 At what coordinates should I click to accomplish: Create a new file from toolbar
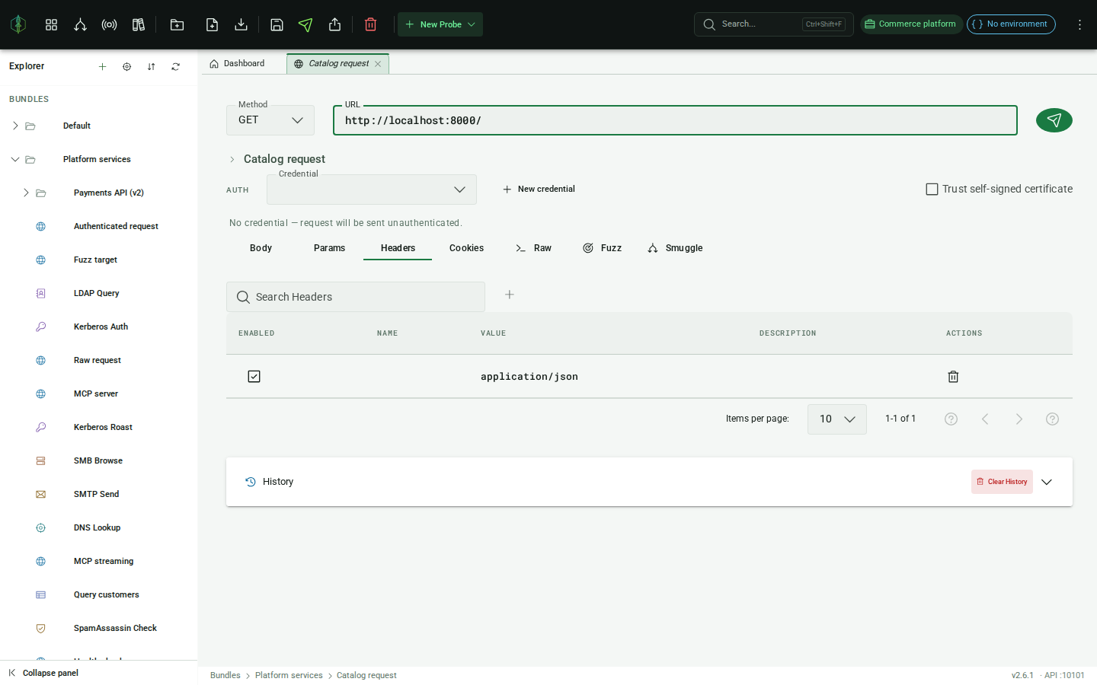pyautogui.click(x=212, y=24)
